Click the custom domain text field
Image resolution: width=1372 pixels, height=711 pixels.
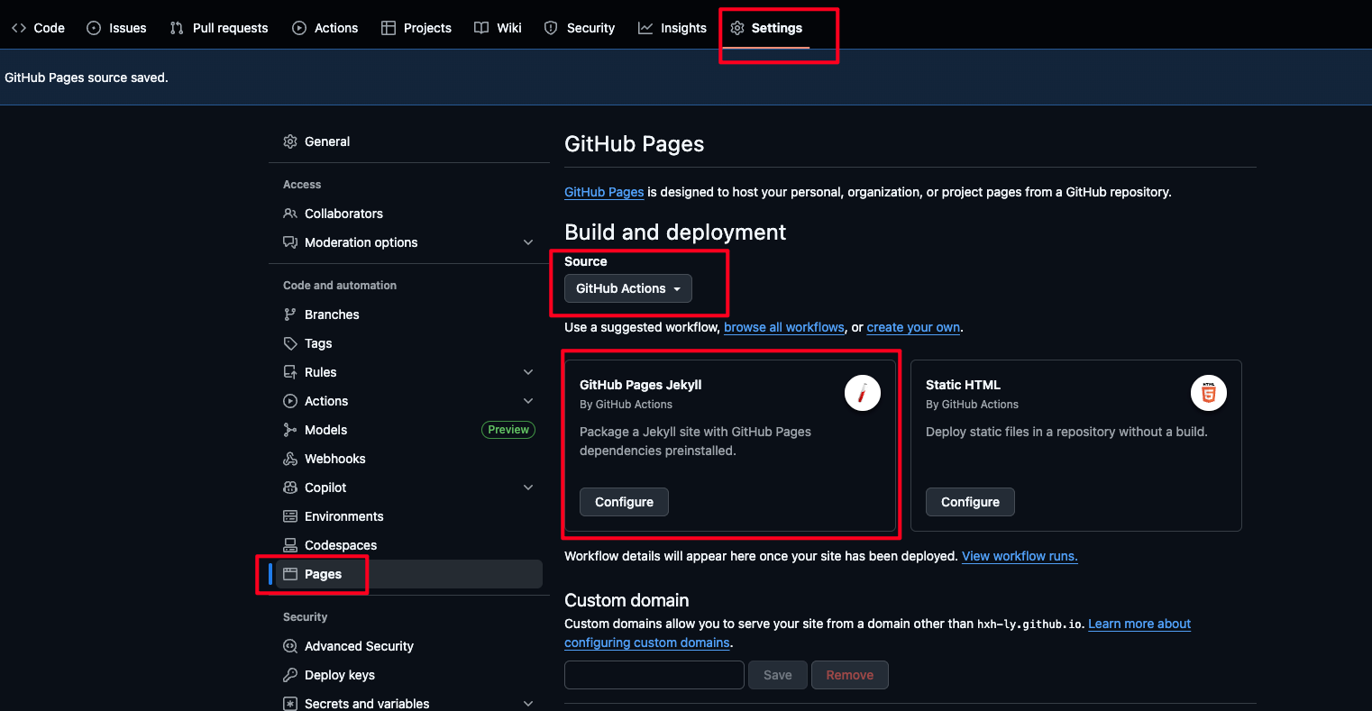point(654,675)
